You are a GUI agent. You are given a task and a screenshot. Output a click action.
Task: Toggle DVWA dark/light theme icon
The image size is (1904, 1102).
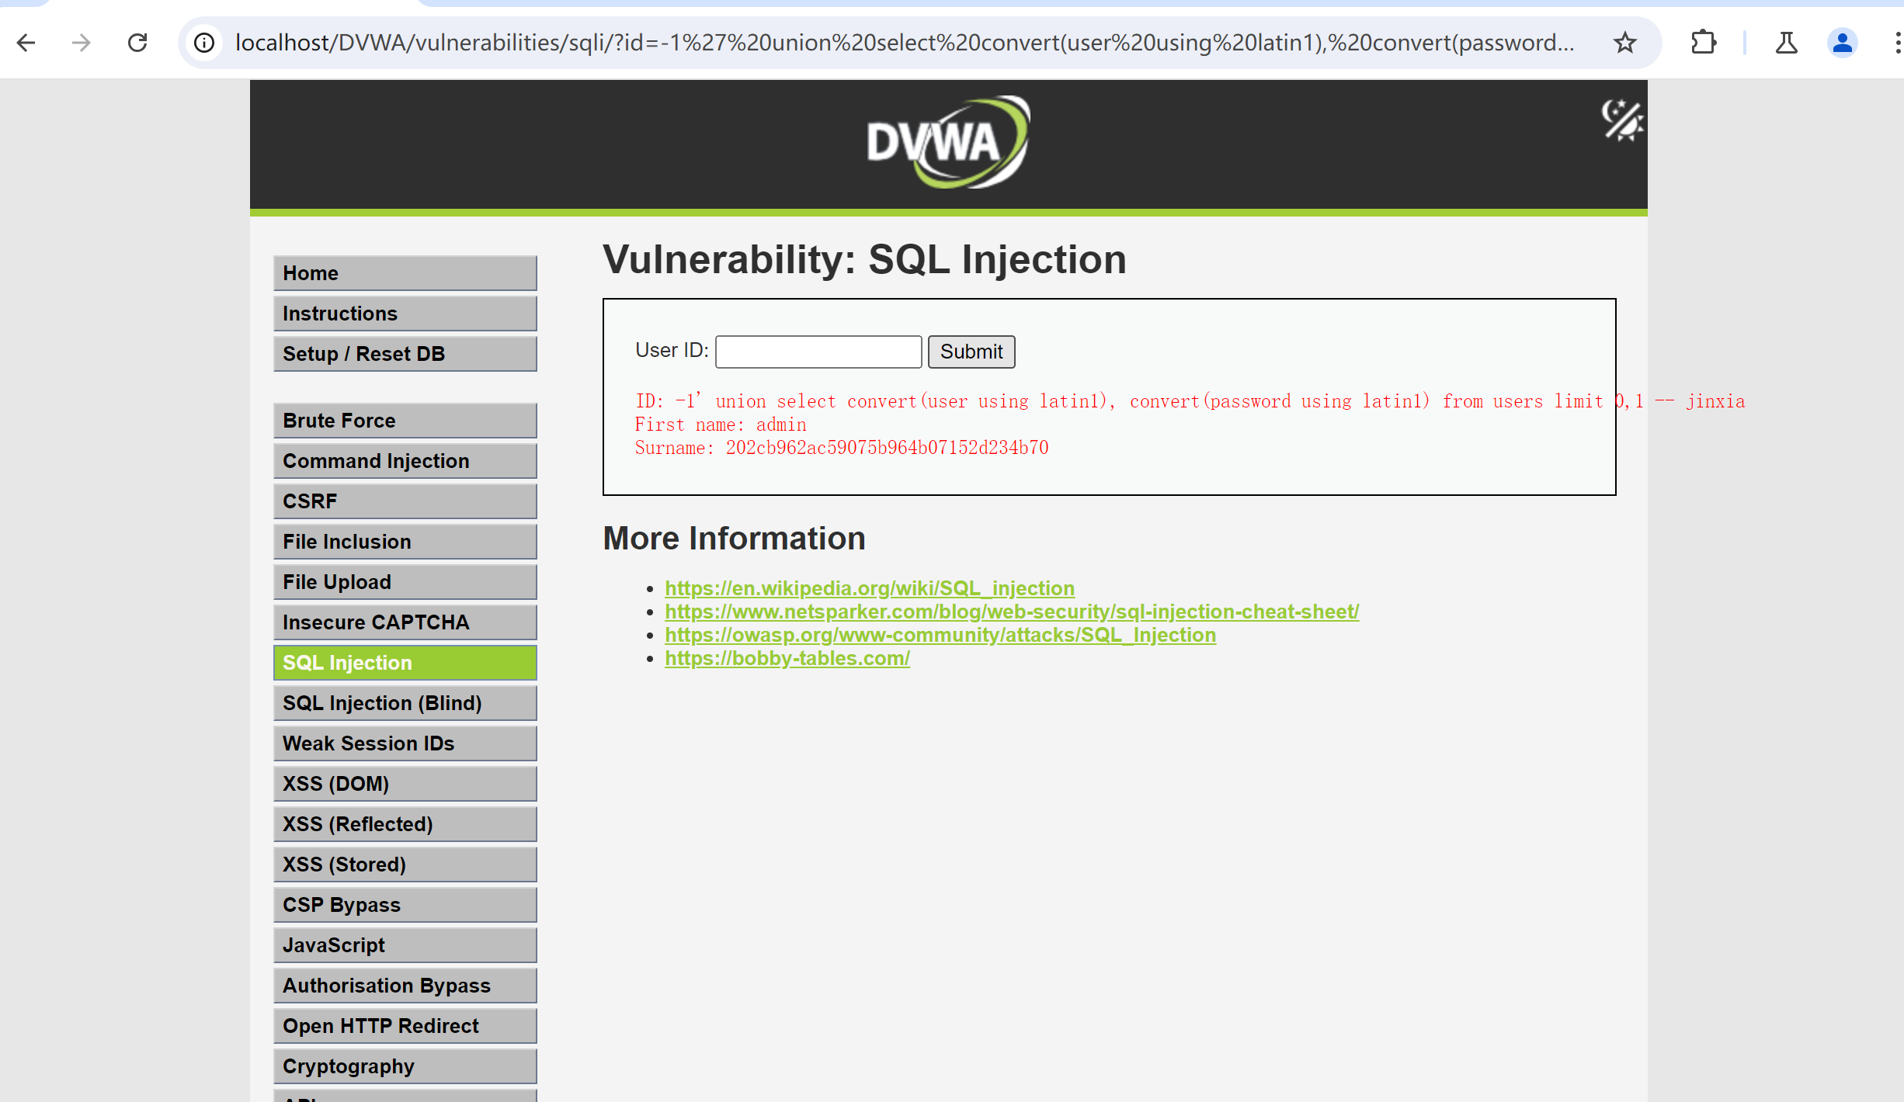(x=1621, y=120)
